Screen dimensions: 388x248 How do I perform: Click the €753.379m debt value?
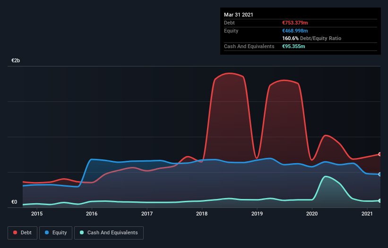coord(295,23)
